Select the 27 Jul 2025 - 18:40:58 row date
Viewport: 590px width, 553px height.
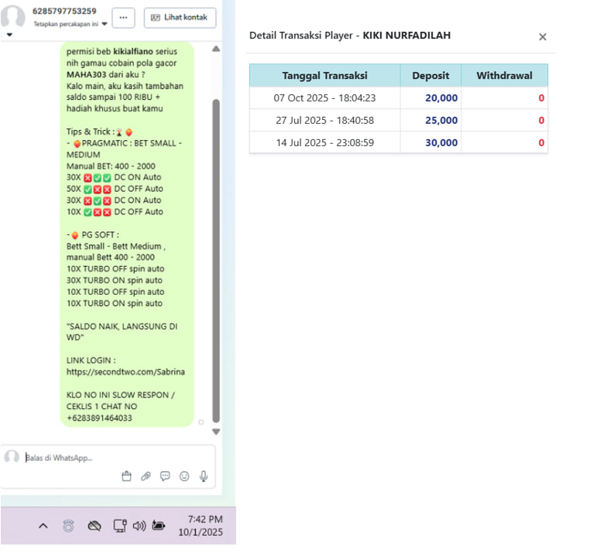[x=324, y=121]
